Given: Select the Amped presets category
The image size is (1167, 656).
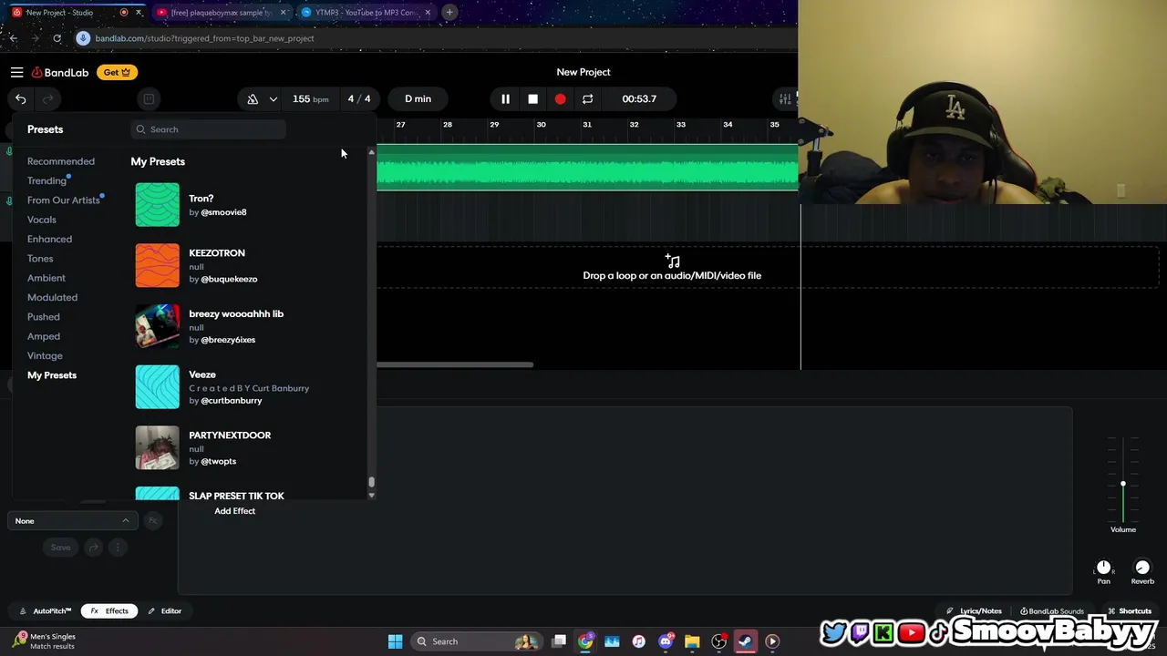Looking at the screenshot, I should (x=44, y=336).
